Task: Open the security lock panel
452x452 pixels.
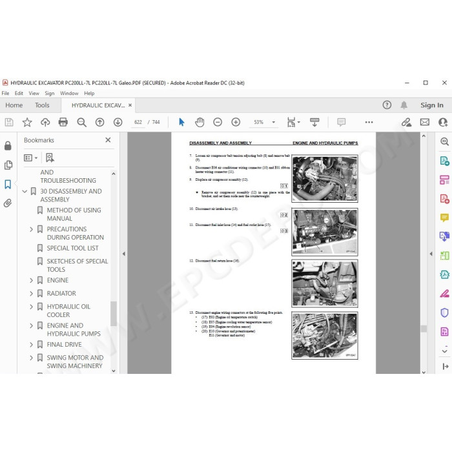Action: (8, 146)
